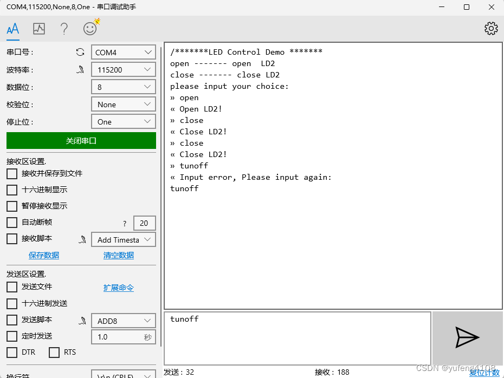Image resolution: width=504 pixels, height=378 pixels.
Task: Open settings with the gear icon
Action: pos(491,29)
